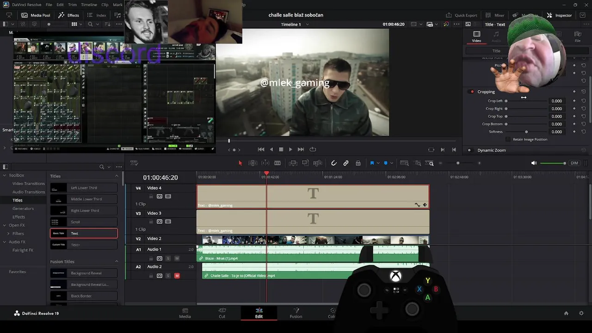592x333 pixels.
Task: Adjust the Softness slider
Action: coord(526,132)
